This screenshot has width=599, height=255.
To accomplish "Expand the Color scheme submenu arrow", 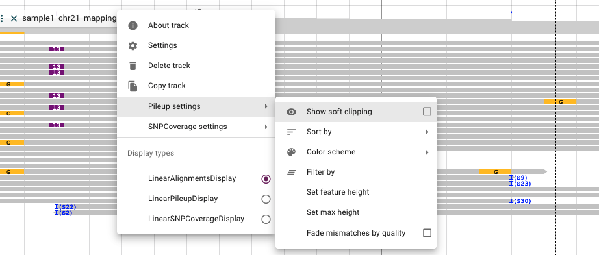I will [427, 152].
